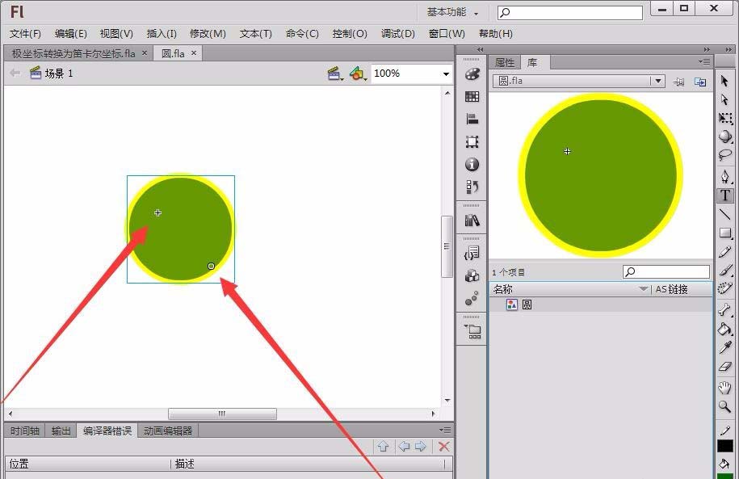The height and width of the screenshot is (479, 739).
Task: Choose the Eraser tool
Action: (x=725, y=368)
